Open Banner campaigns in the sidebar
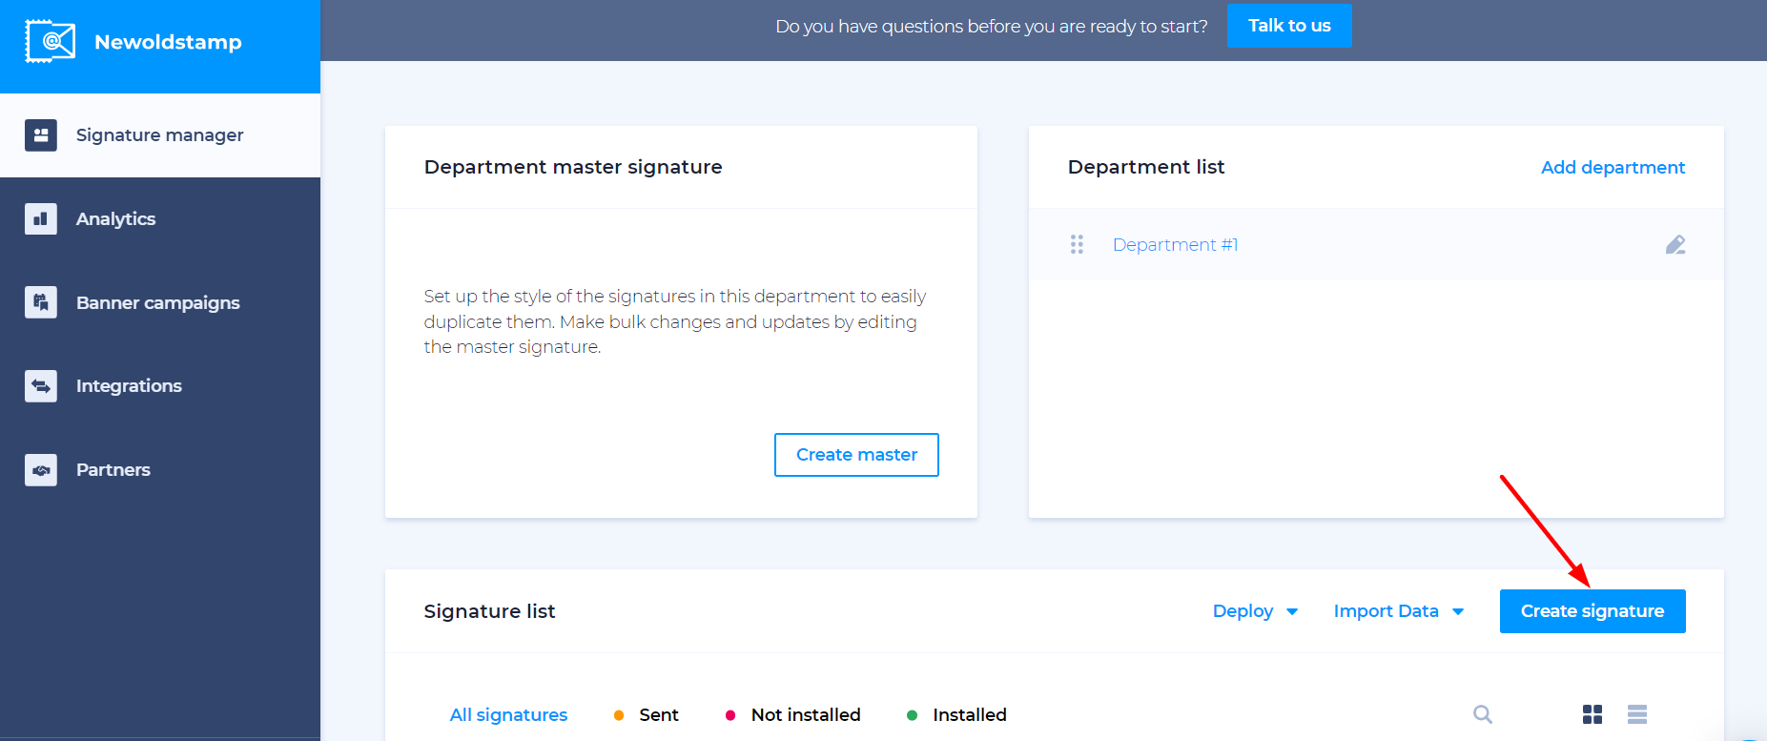 click(x=160, y=302)
